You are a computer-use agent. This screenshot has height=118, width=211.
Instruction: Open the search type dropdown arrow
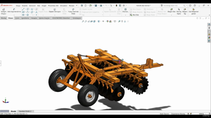click(187, 6)
